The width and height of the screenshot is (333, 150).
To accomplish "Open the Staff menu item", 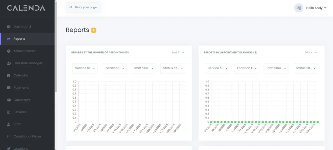I will coord(17,124).
